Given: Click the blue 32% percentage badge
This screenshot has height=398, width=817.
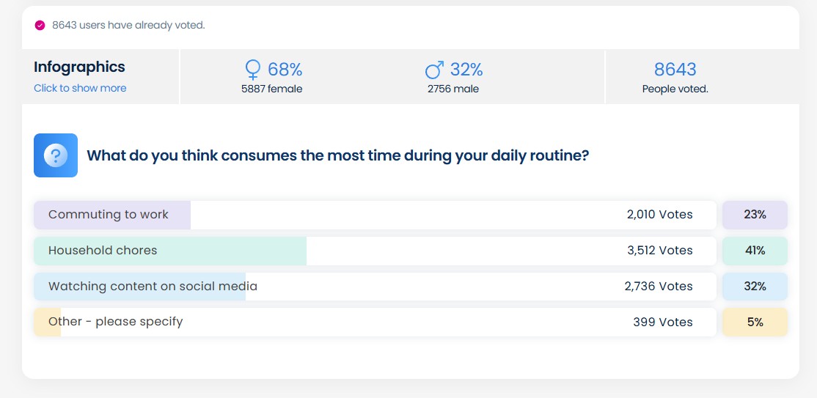Looking at the screenshot, I should tap(755, 287).
